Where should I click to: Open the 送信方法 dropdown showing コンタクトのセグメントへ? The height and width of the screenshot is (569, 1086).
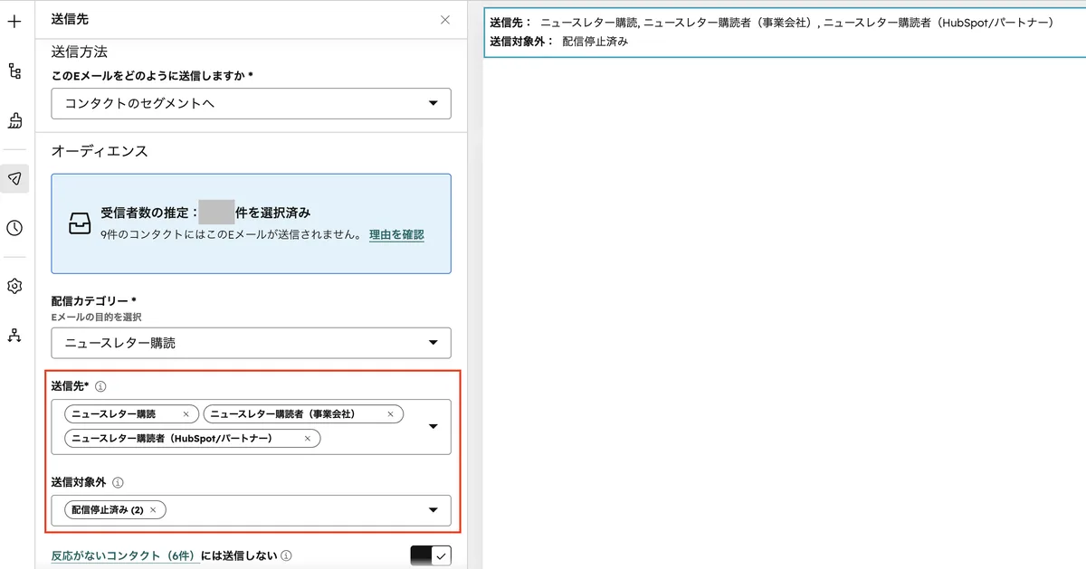[434, 103]
